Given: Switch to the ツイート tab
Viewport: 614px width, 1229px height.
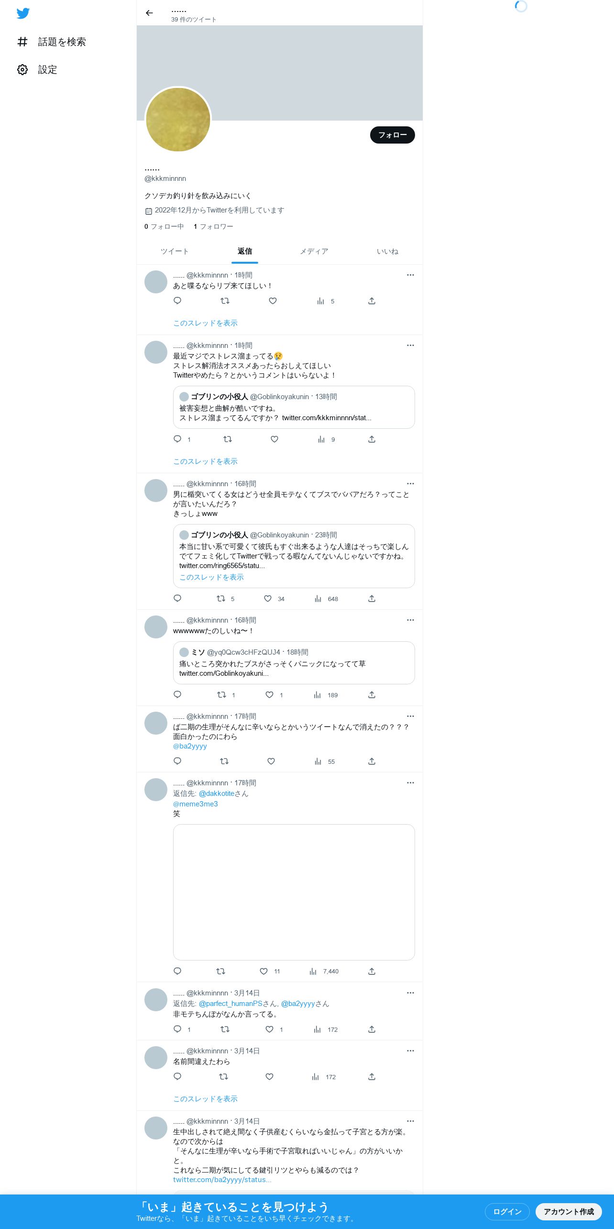Looking at the screenshot, I should click(174, 251).
